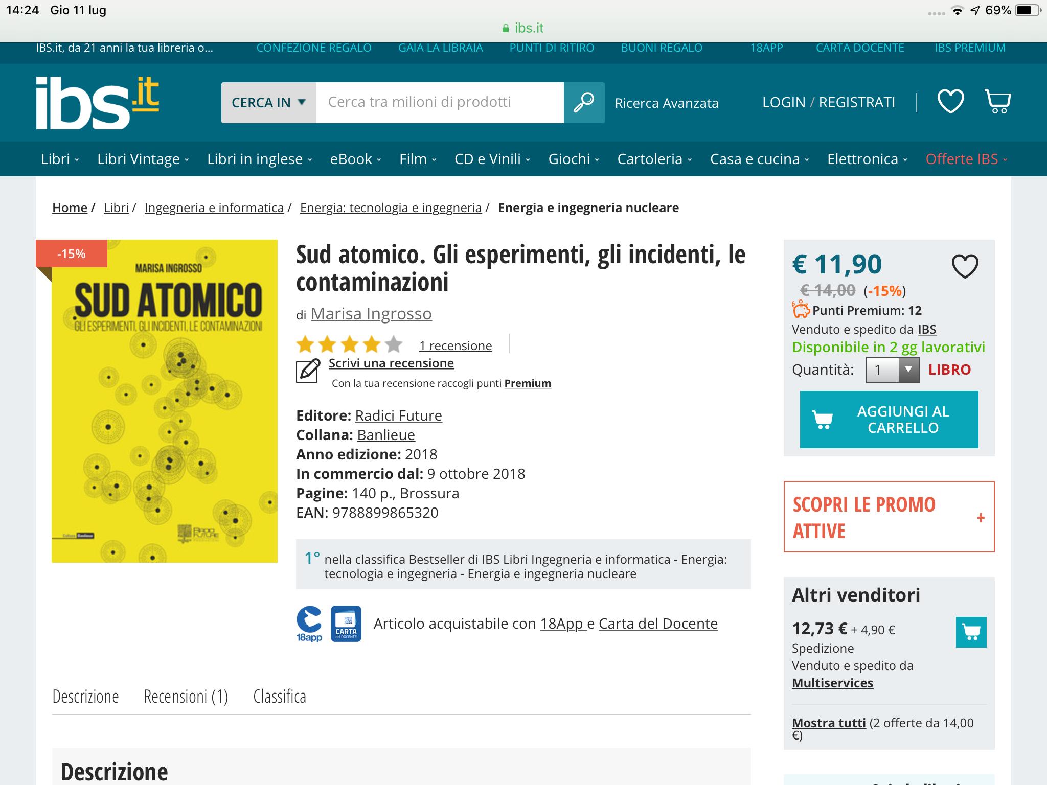
Task: Open the CERCA IN category dropdown
Action: [268, 102]
